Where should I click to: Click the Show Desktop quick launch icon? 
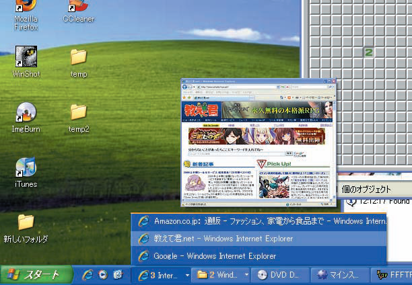point(118,275)
